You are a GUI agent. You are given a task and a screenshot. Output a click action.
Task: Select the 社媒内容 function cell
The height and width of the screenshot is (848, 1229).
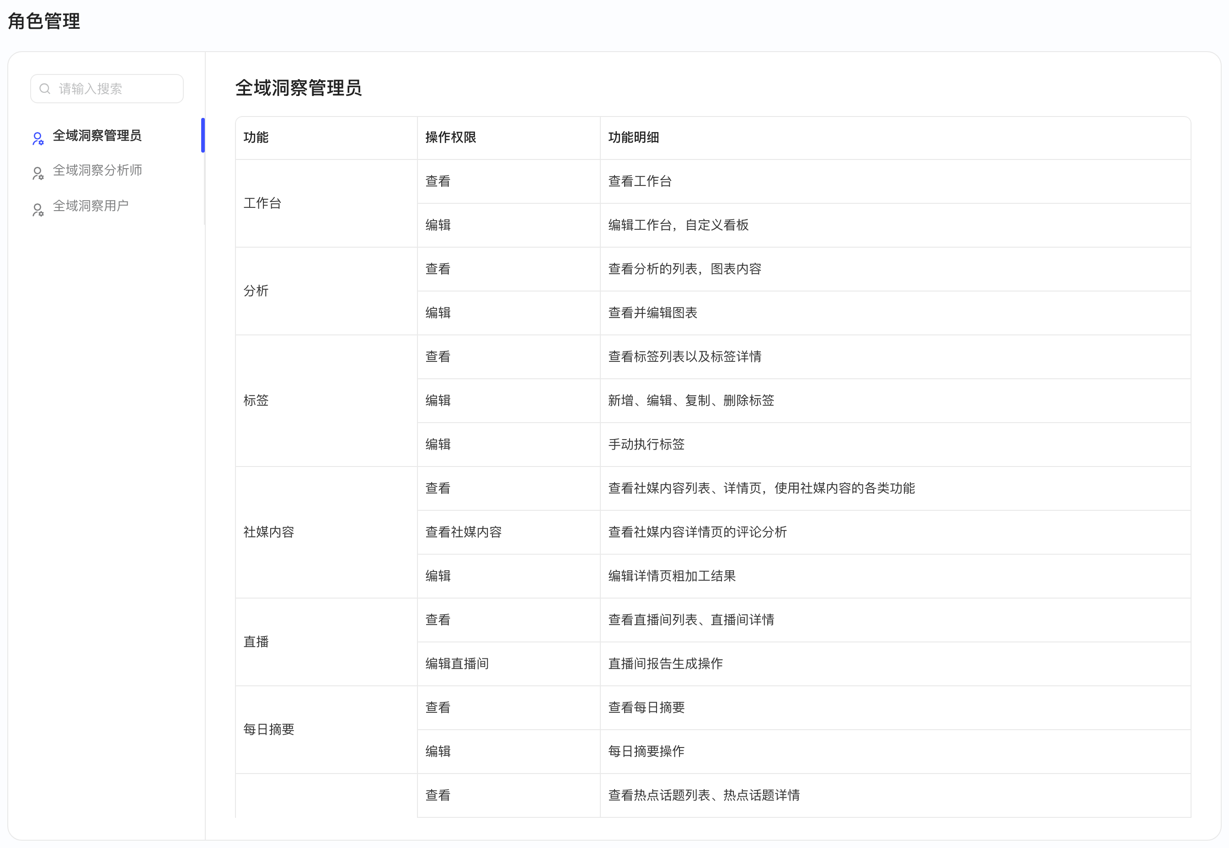(x=326, y=532)
